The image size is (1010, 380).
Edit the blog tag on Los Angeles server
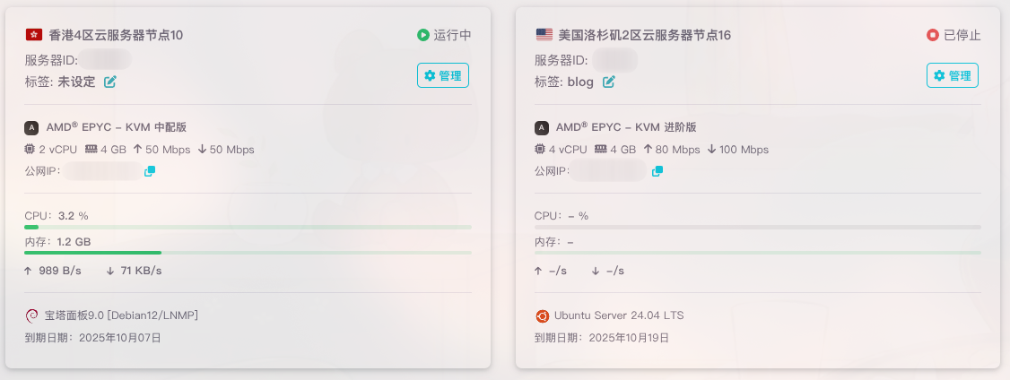click(609, 82)
